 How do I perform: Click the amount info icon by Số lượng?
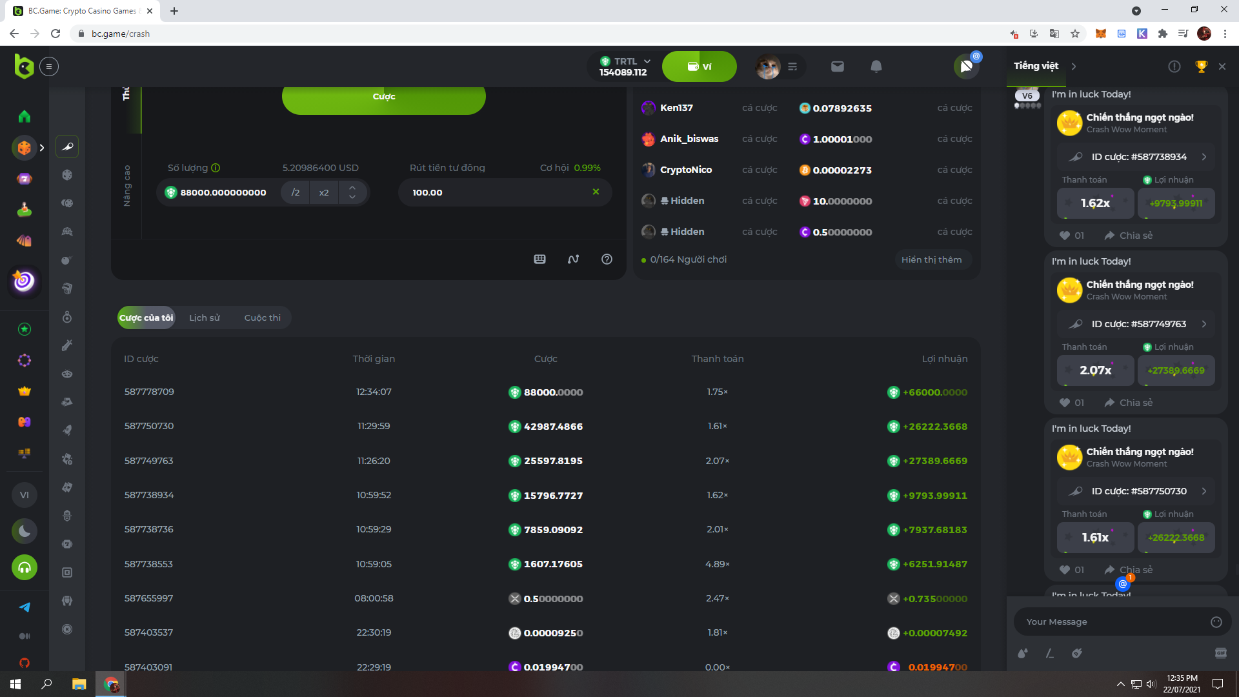tap(216, 168)
